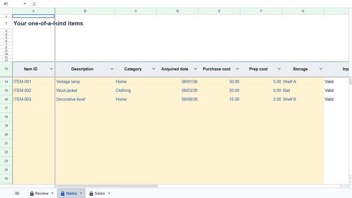Select column G header
352x198 pixels.
coord(303,11)
